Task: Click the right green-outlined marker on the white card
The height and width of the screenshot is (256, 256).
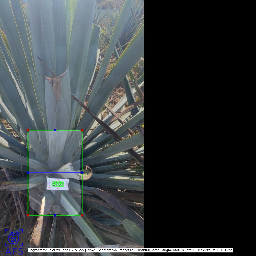Action: point(61,184)
